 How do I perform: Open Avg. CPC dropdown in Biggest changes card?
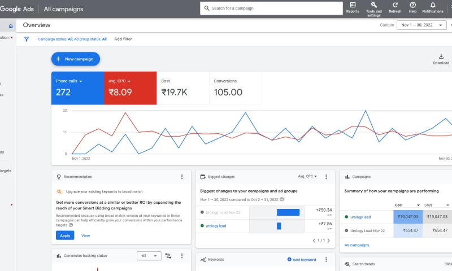coord(307,176)
